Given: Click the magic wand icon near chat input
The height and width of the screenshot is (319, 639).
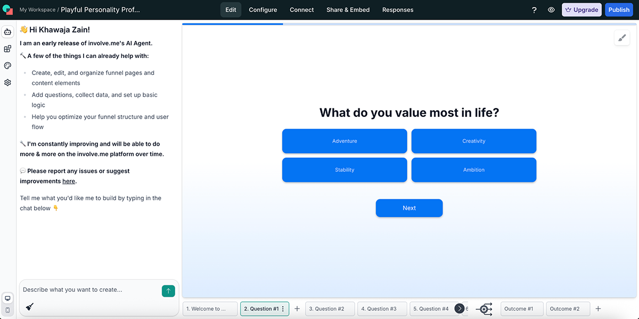Looking at the screenshot, I should tap(30, 306).
